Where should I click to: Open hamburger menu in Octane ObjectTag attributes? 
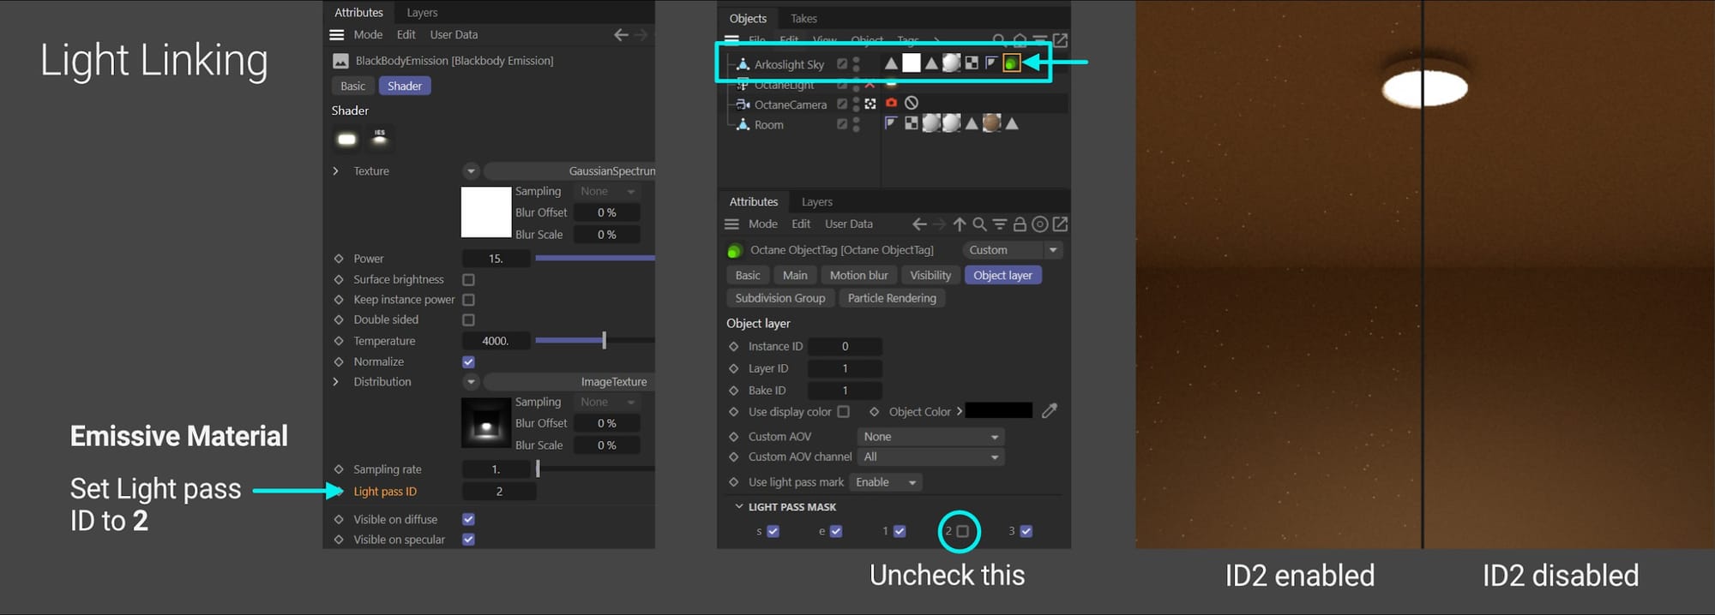click(731, 224)
